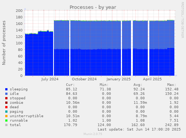Click the 'total' legend label
This screenshot has height=138, width=186.
tap(15, 125)
